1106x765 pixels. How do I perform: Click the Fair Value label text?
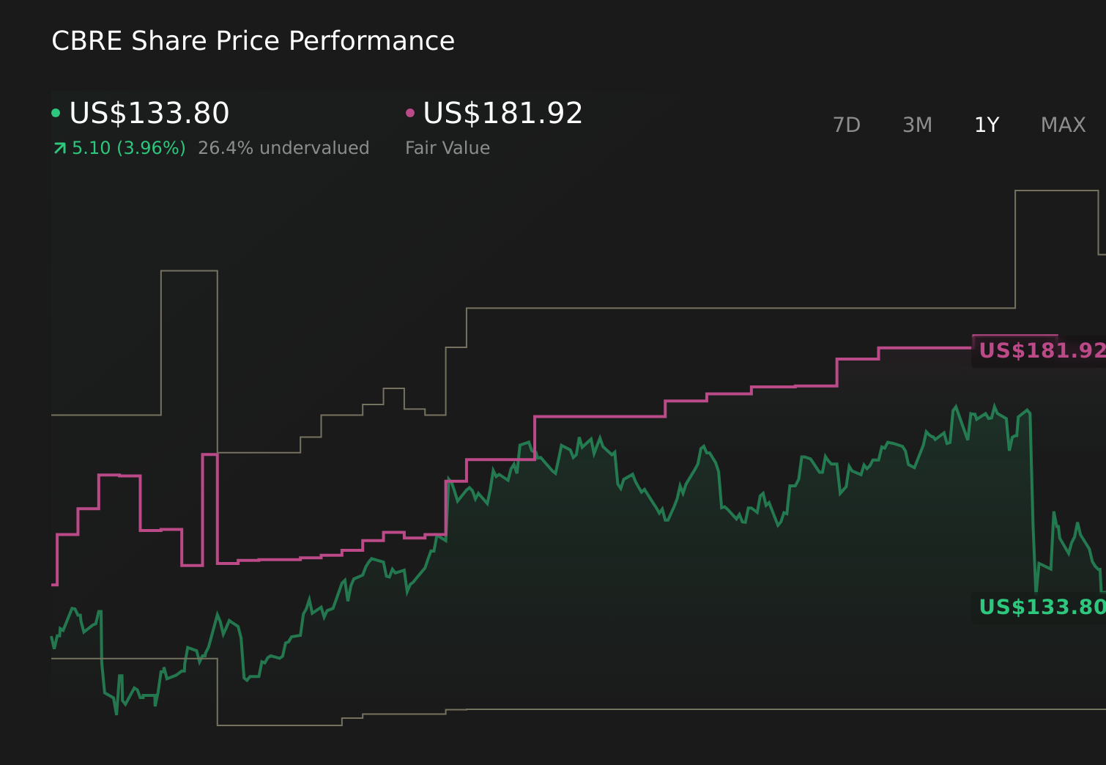[x=448, y=148]
